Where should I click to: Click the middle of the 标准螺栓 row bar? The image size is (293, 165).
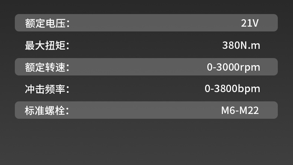tap(146, 110)
